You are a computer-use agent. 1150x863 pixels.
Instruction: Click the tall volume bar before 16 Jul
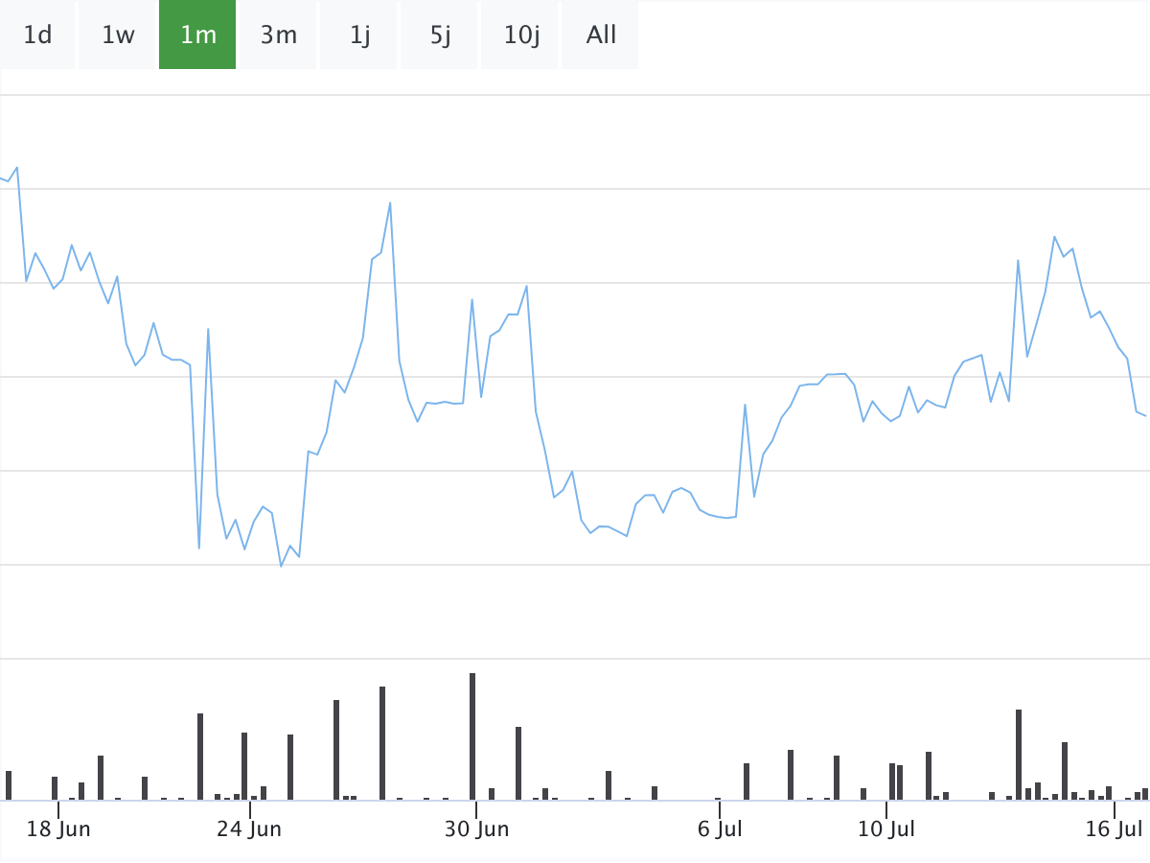click(x=1019, y=754)
